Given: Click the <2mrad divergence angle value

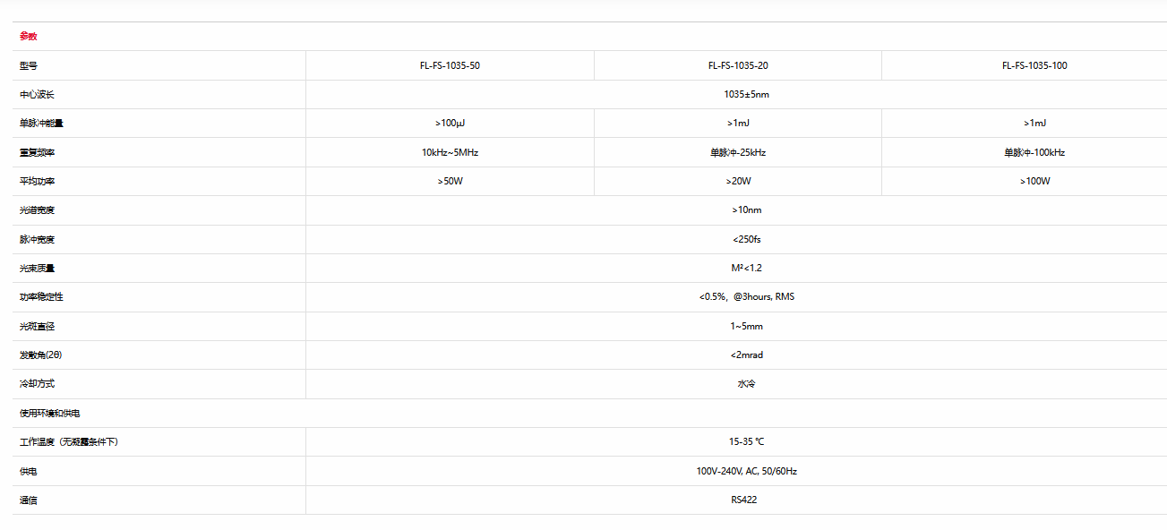Looking at the screenshot, I should 746,355.
